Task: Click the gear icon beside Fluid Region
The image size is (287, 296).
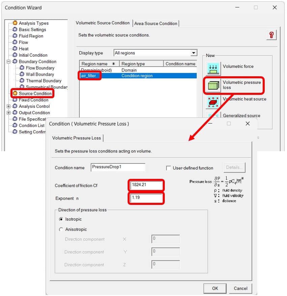Action: click(x=15, y=36)
